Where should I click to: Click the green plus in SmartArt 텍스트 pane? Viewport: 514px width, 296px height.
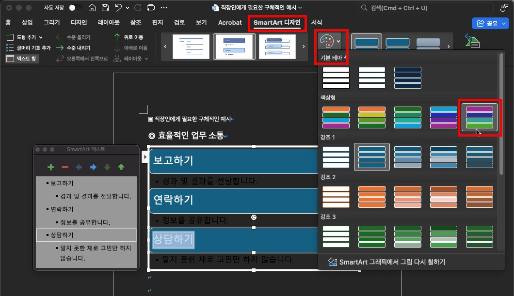pyautogui.click(x=51, y=167)
